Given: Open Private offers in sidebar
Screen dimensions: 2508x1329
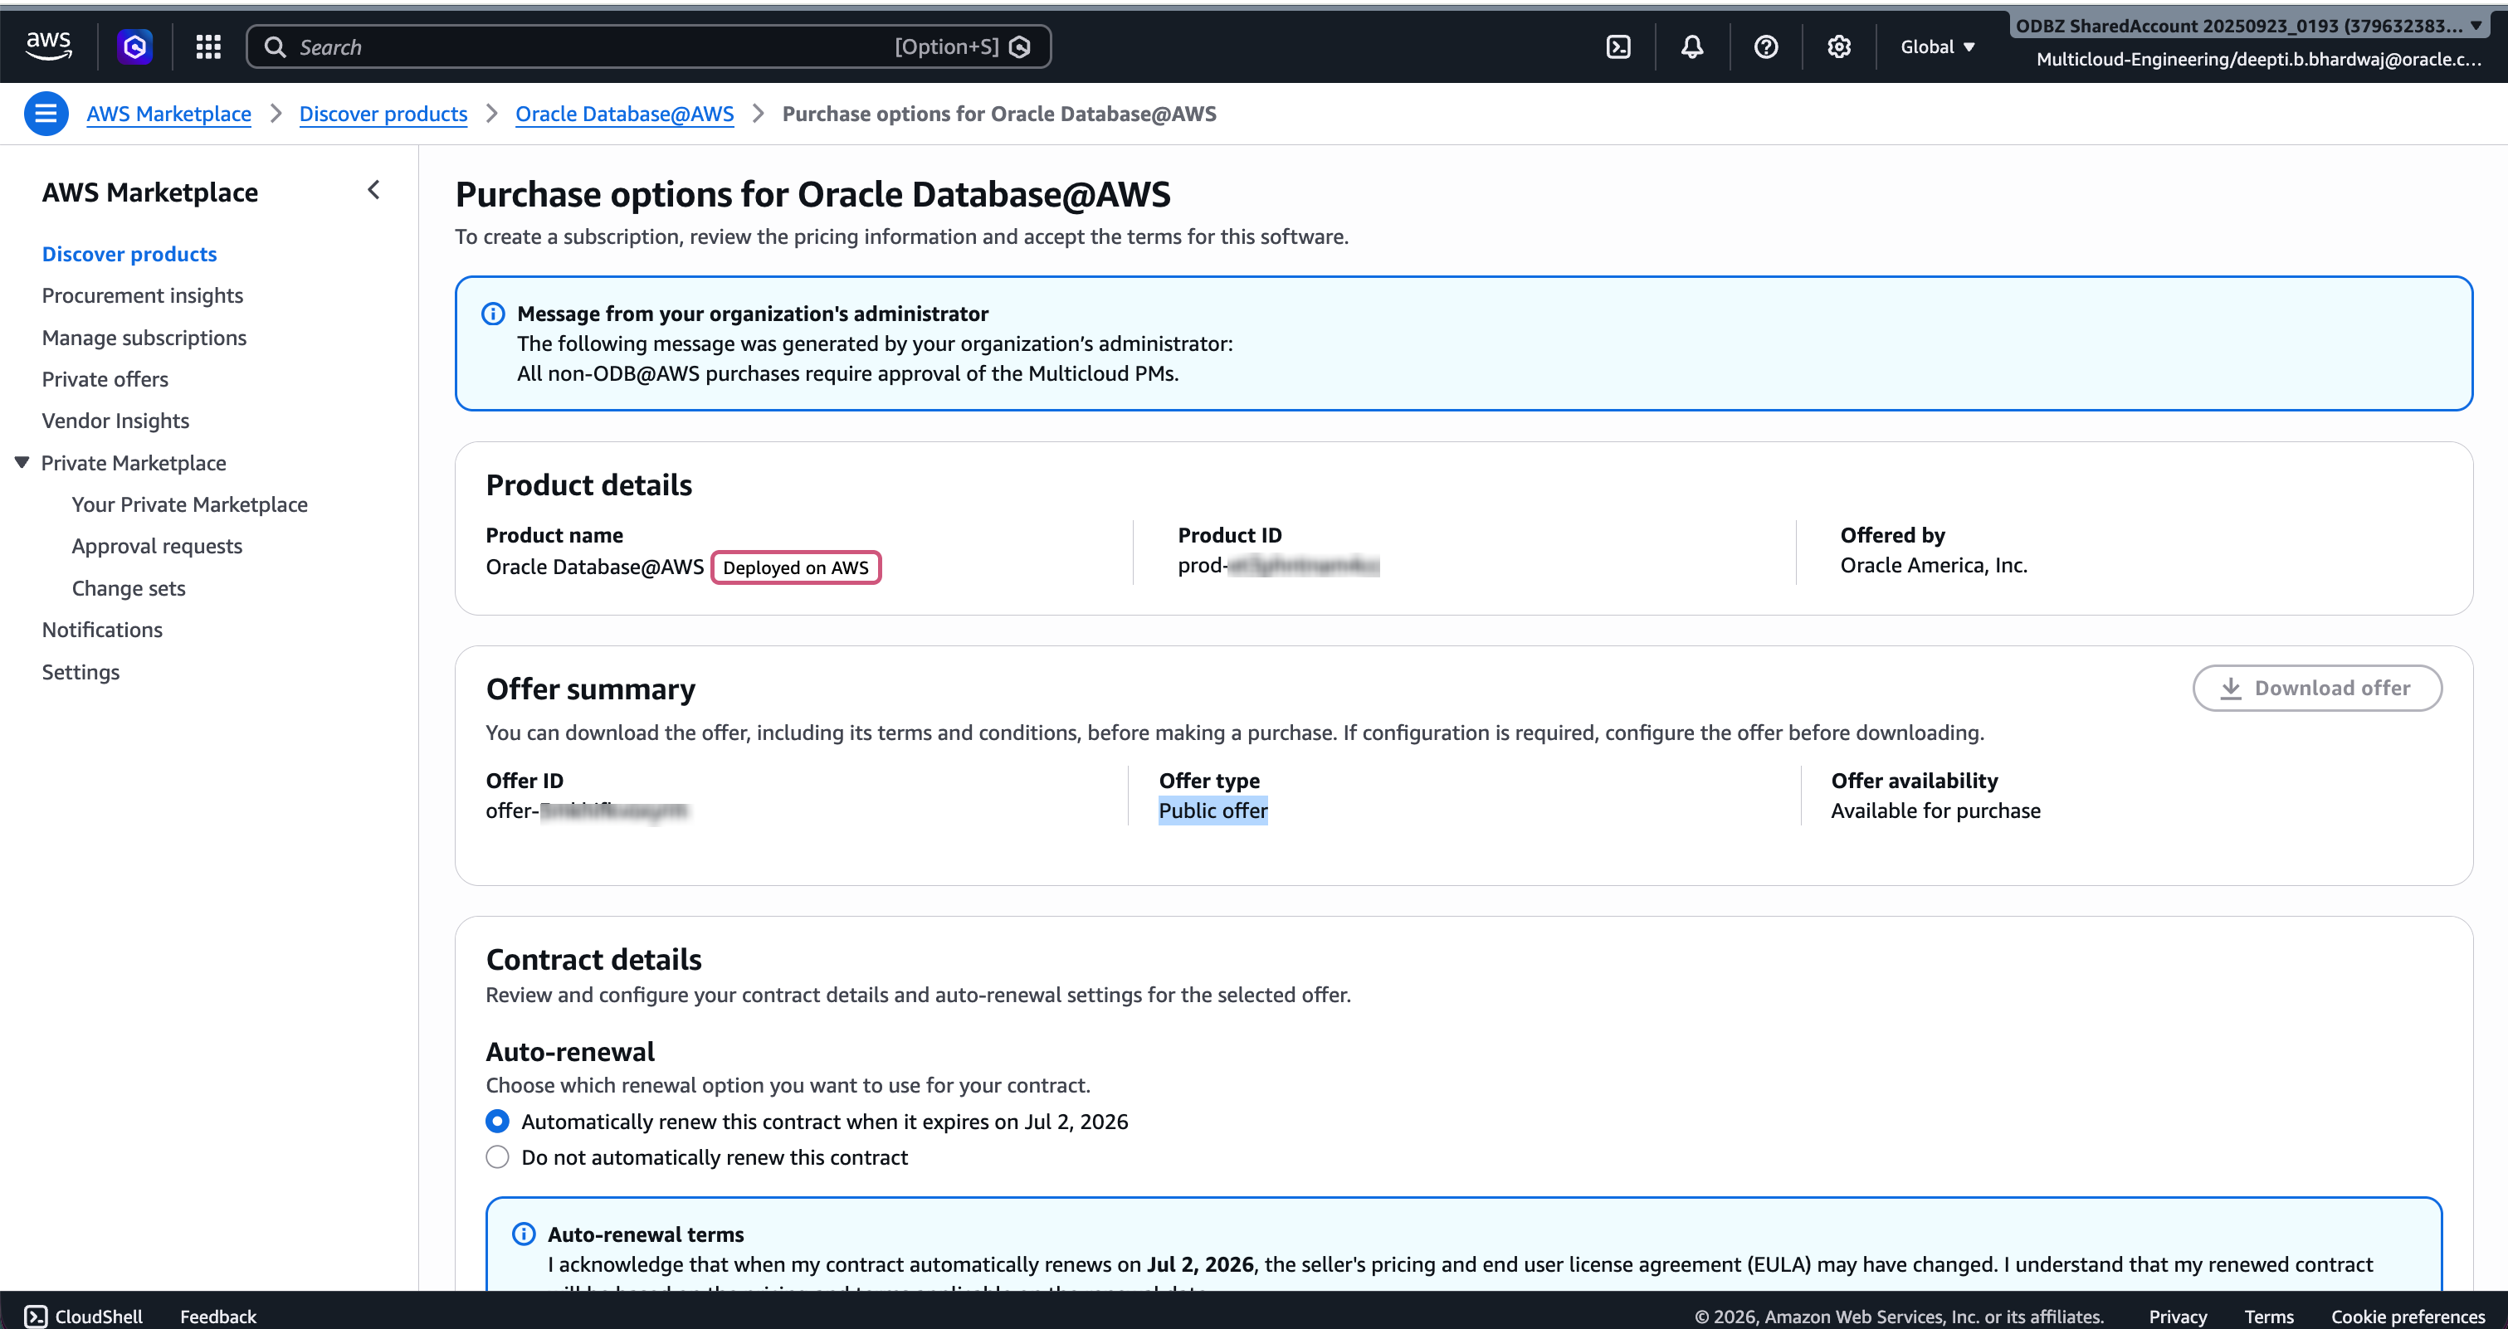Looking at the screenshot, I should 105,379.
